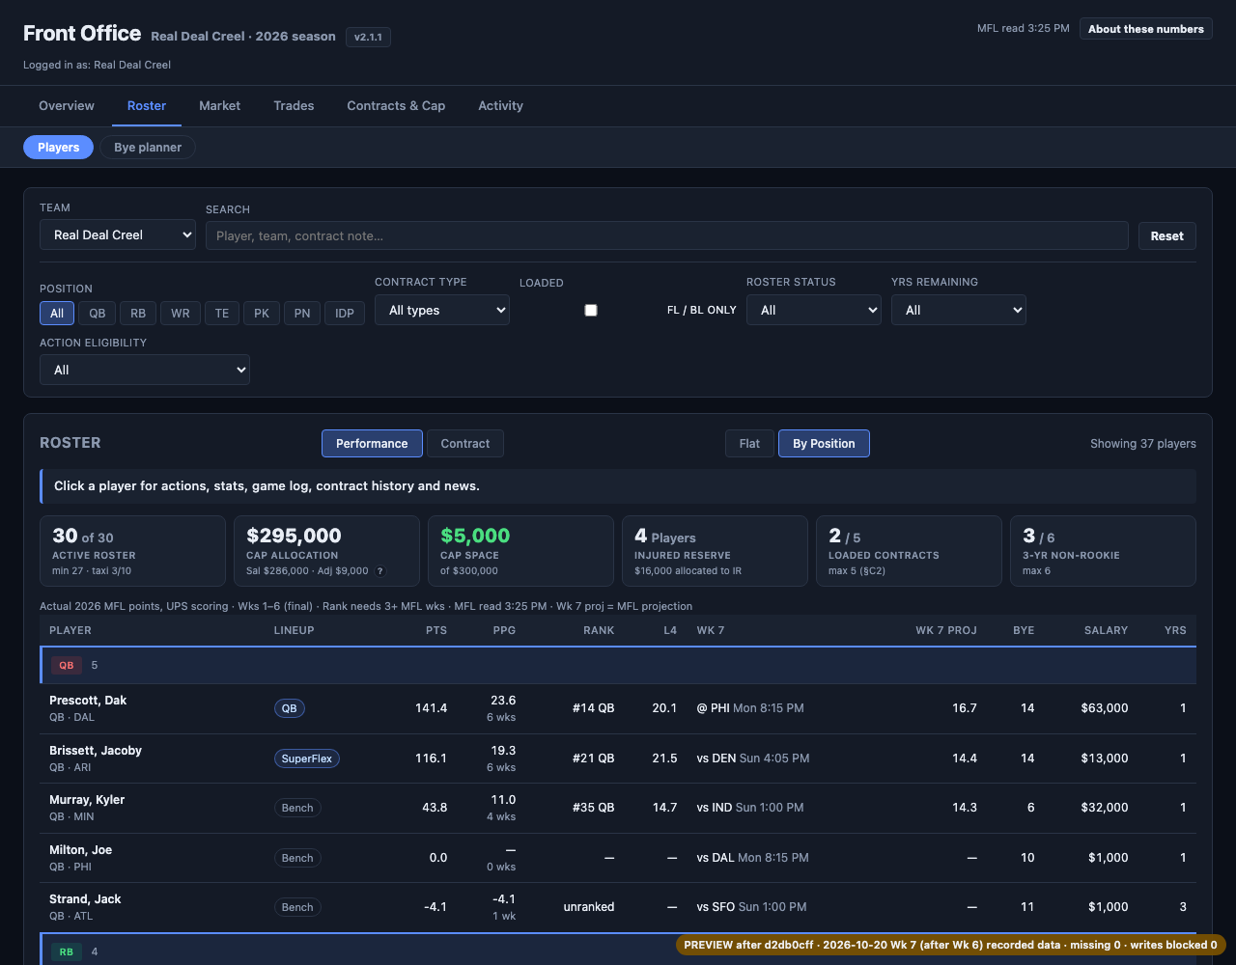Click the Reset button
The image size is (1236, 965).
tap(1167, 235)
